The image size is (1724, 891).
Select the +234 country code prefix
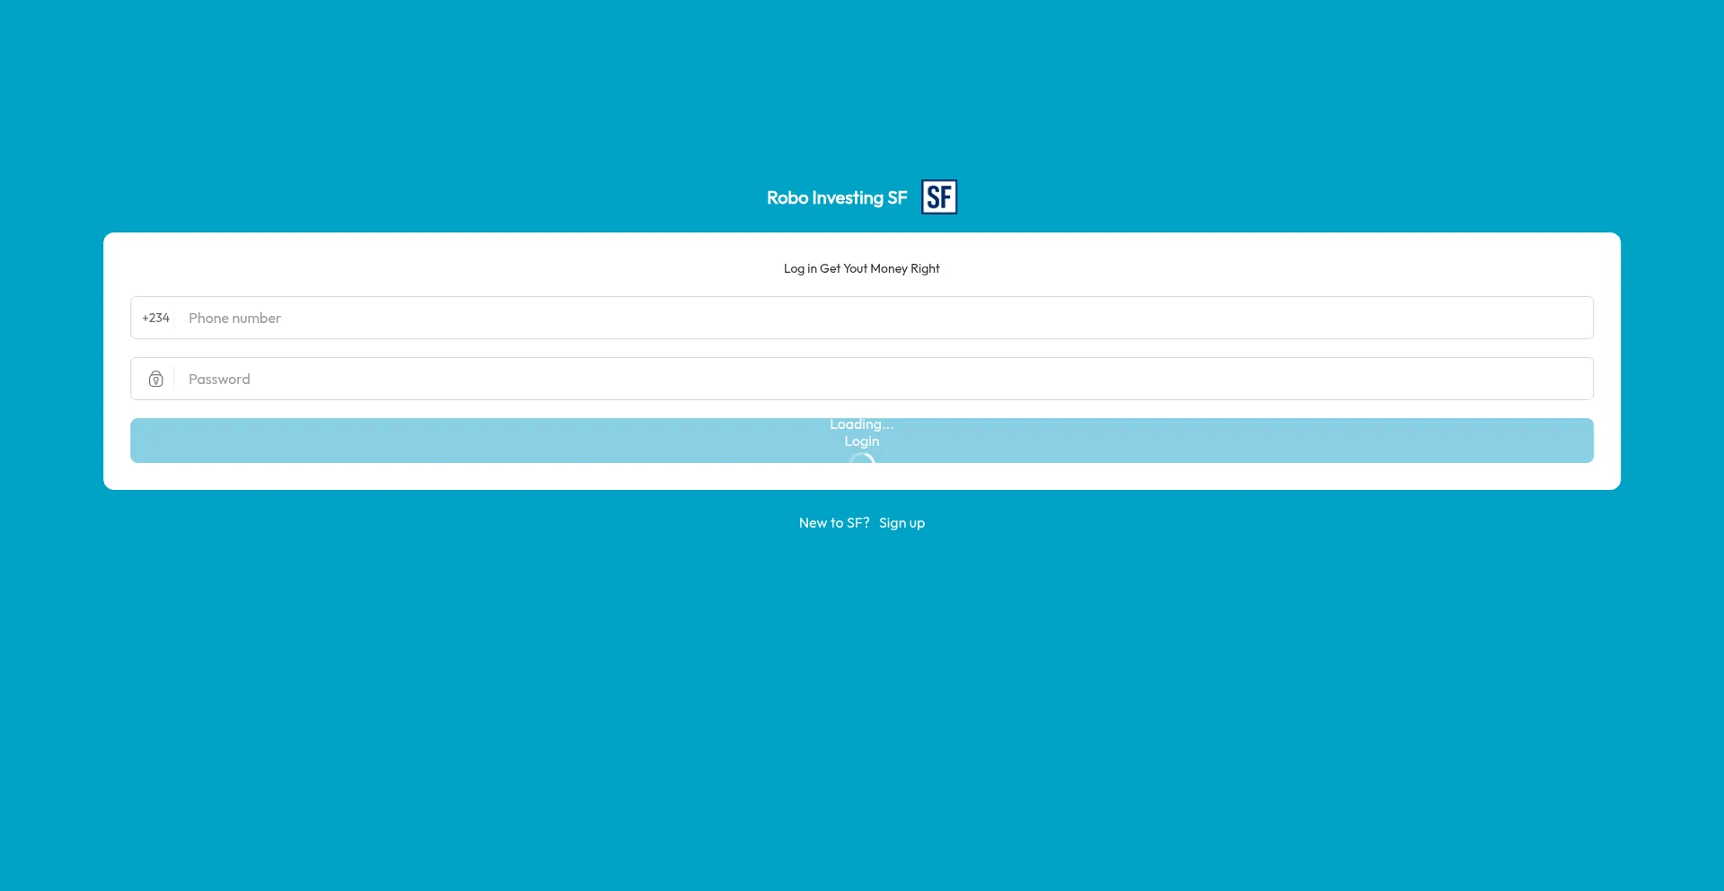tap(155, 318)
